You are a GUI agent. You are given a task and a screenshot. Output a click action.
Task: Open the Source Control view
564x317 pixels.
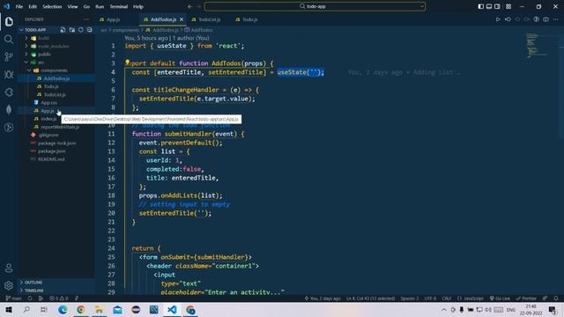9,56
